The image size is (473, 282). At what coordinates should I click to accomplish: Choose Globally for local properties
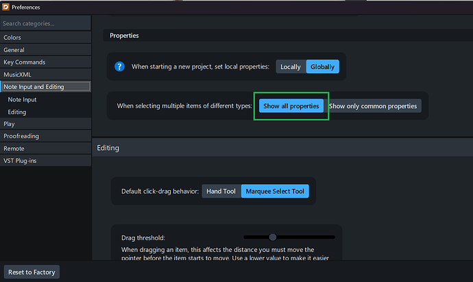(322, 66)
